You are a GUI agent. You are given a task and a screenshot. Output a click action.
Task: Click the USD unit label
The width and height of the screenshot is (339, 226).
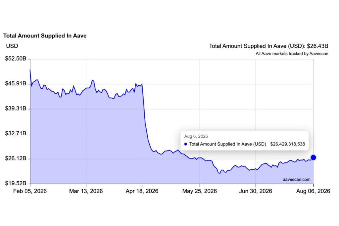coord(12,46)
